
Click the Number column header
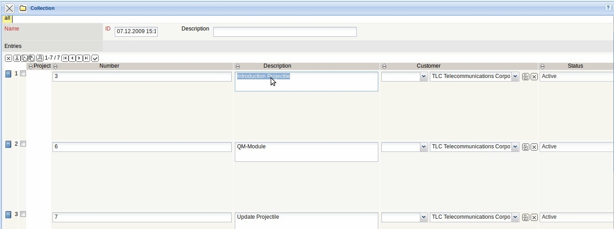(x=109, y=66)
